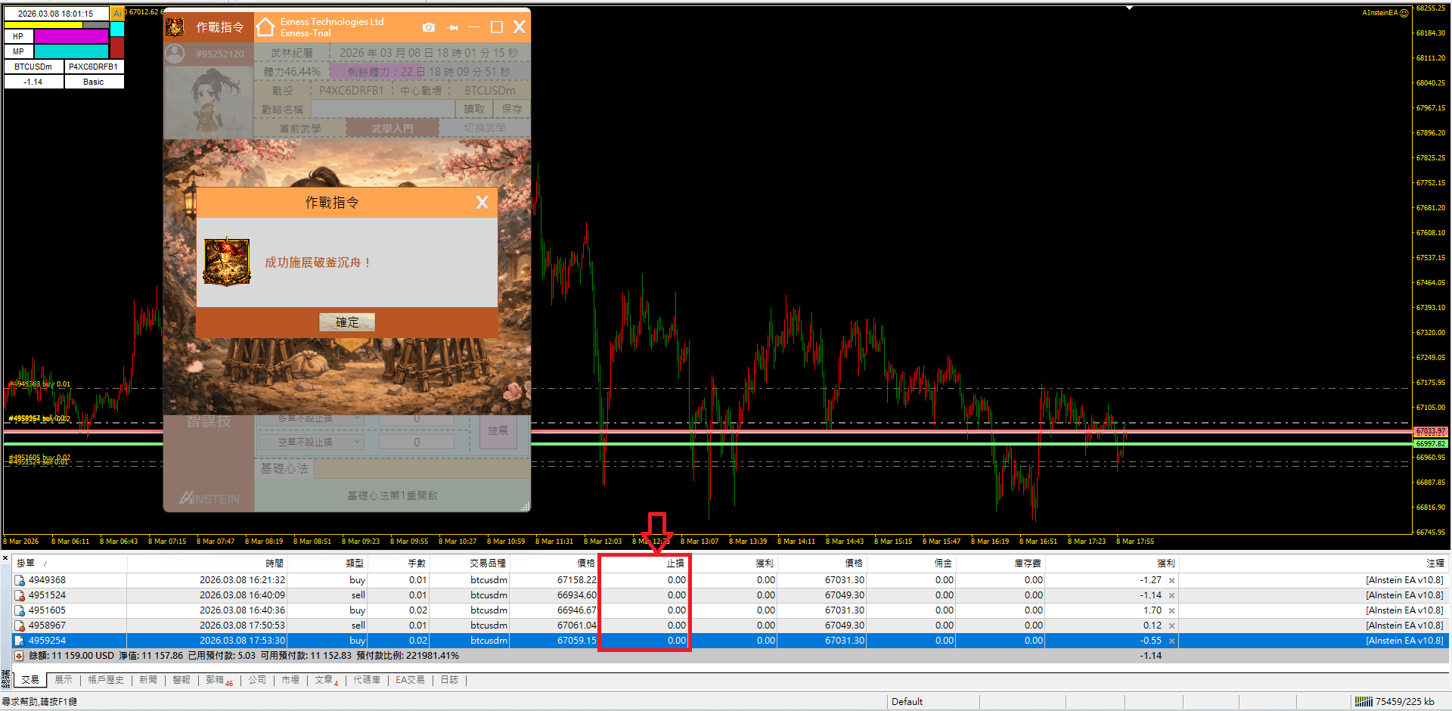Open the 郵箱 tab
The height and width of the screenshot is (711, 1452).
pyautogui.click(x=219, y=680)
